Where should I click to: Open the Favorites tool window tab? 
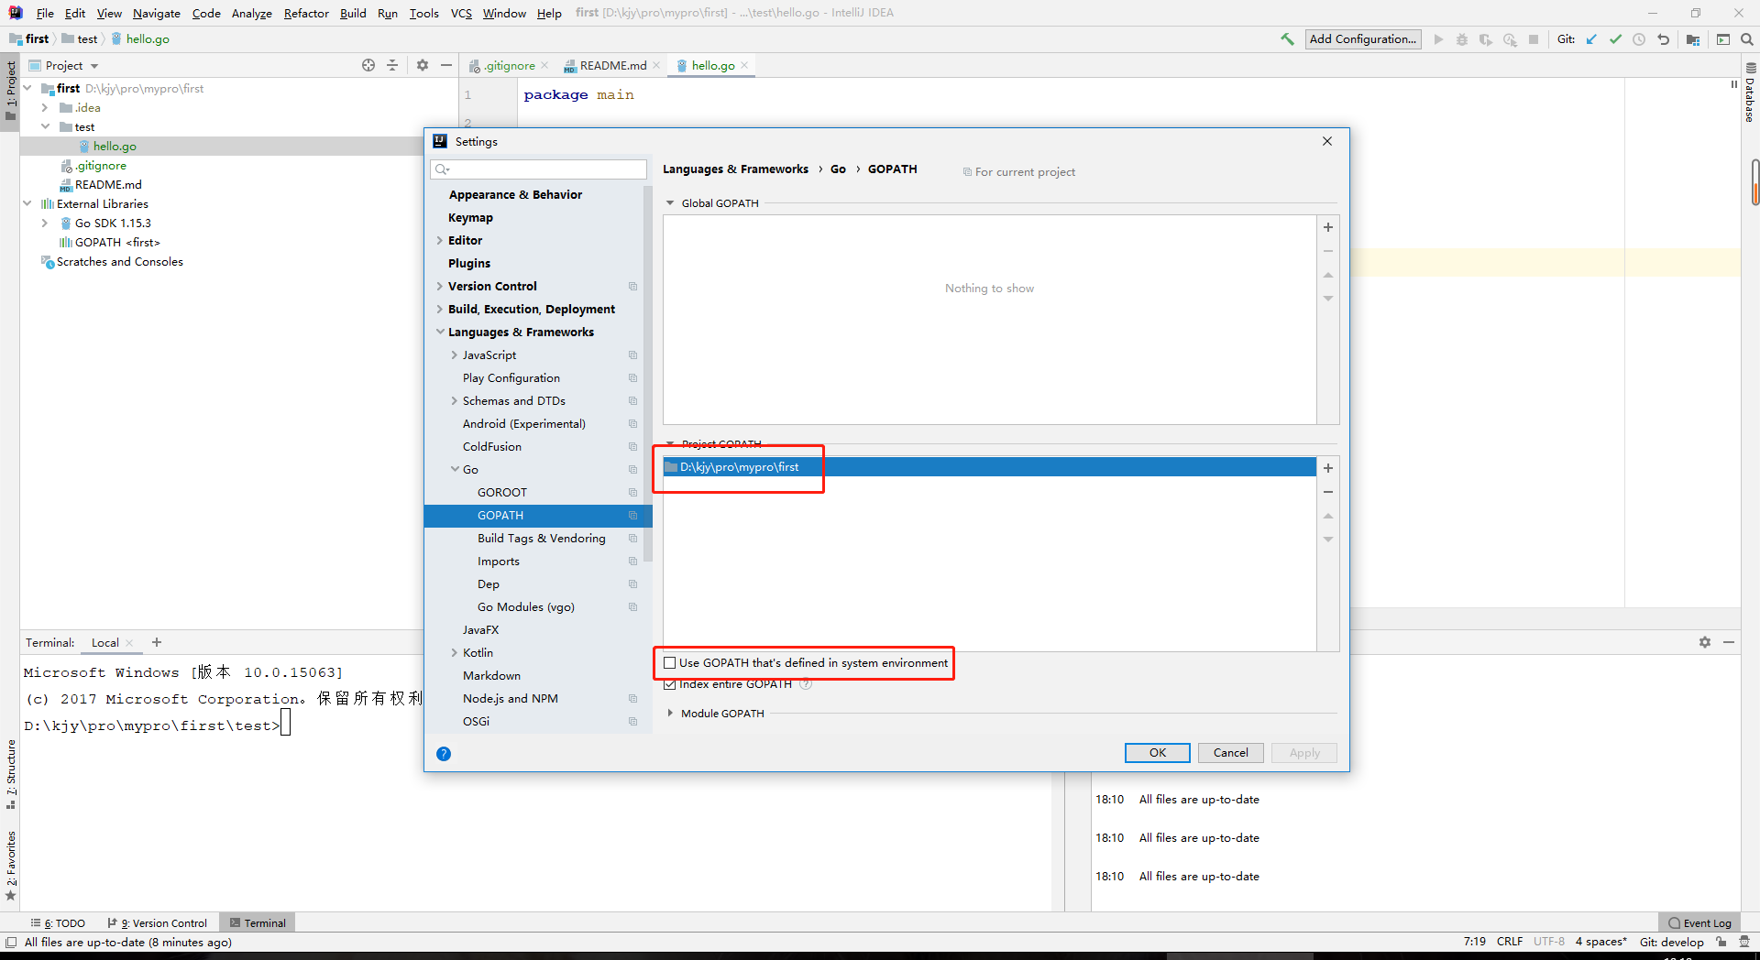[11, 866]
